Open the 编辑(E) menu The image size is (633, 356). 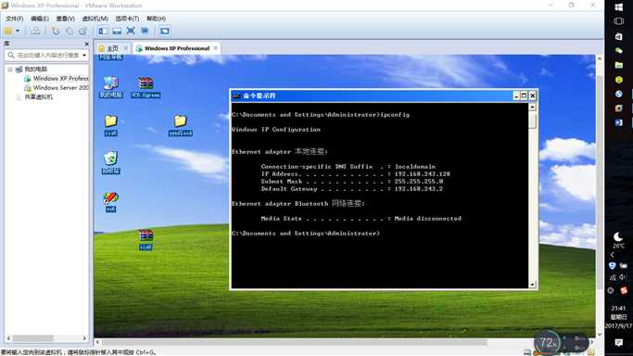click(40, 19)
